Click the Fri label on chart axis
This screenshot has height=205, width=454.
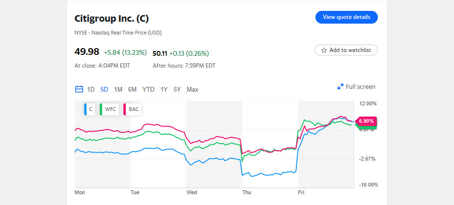[301, 192]
